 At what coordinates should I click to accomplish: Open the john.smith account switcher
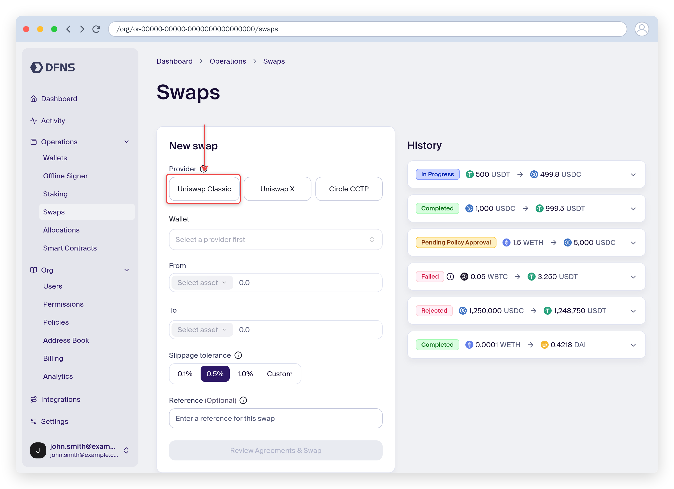tap(80, 450)
